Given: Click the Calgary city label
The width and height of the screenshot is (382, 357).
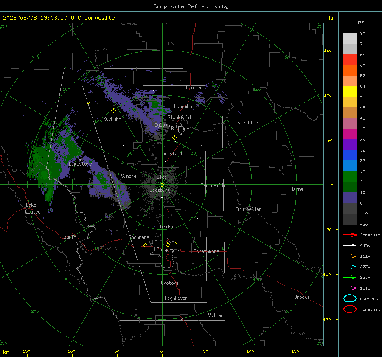Looking at the screenshot, I should coord(166,250).
